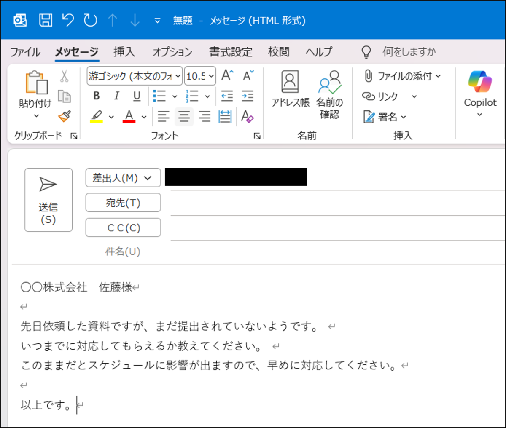Image resolution: width=506 pixels, height=428 pixels.
Task: Align text right
Action: point(205,116)
